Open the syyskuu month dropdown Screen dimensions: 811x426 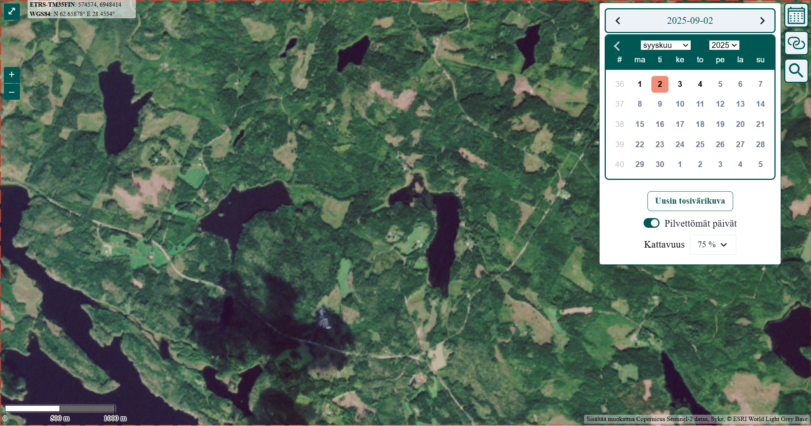[665, 45]
